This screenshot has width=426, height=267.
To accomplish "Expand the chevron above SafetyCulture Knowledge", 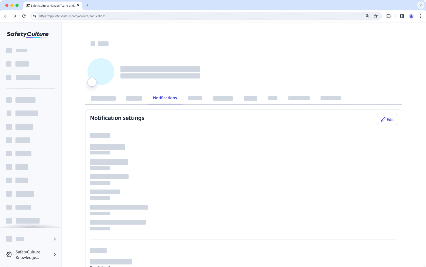I will pyautogui.click(x=55, y=239).
